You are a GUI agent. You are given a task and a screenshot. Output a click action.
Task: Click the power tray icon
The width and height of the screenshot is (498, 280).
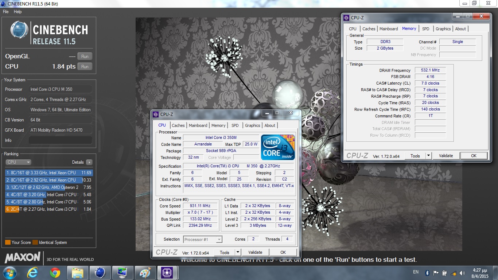point(445,273)
